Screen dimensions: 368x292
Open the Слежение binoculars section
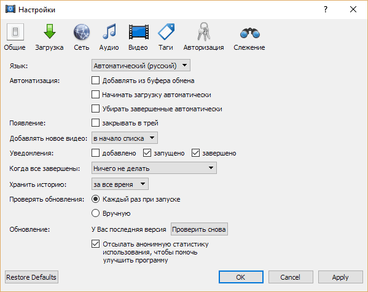click(x=249, y=37)
